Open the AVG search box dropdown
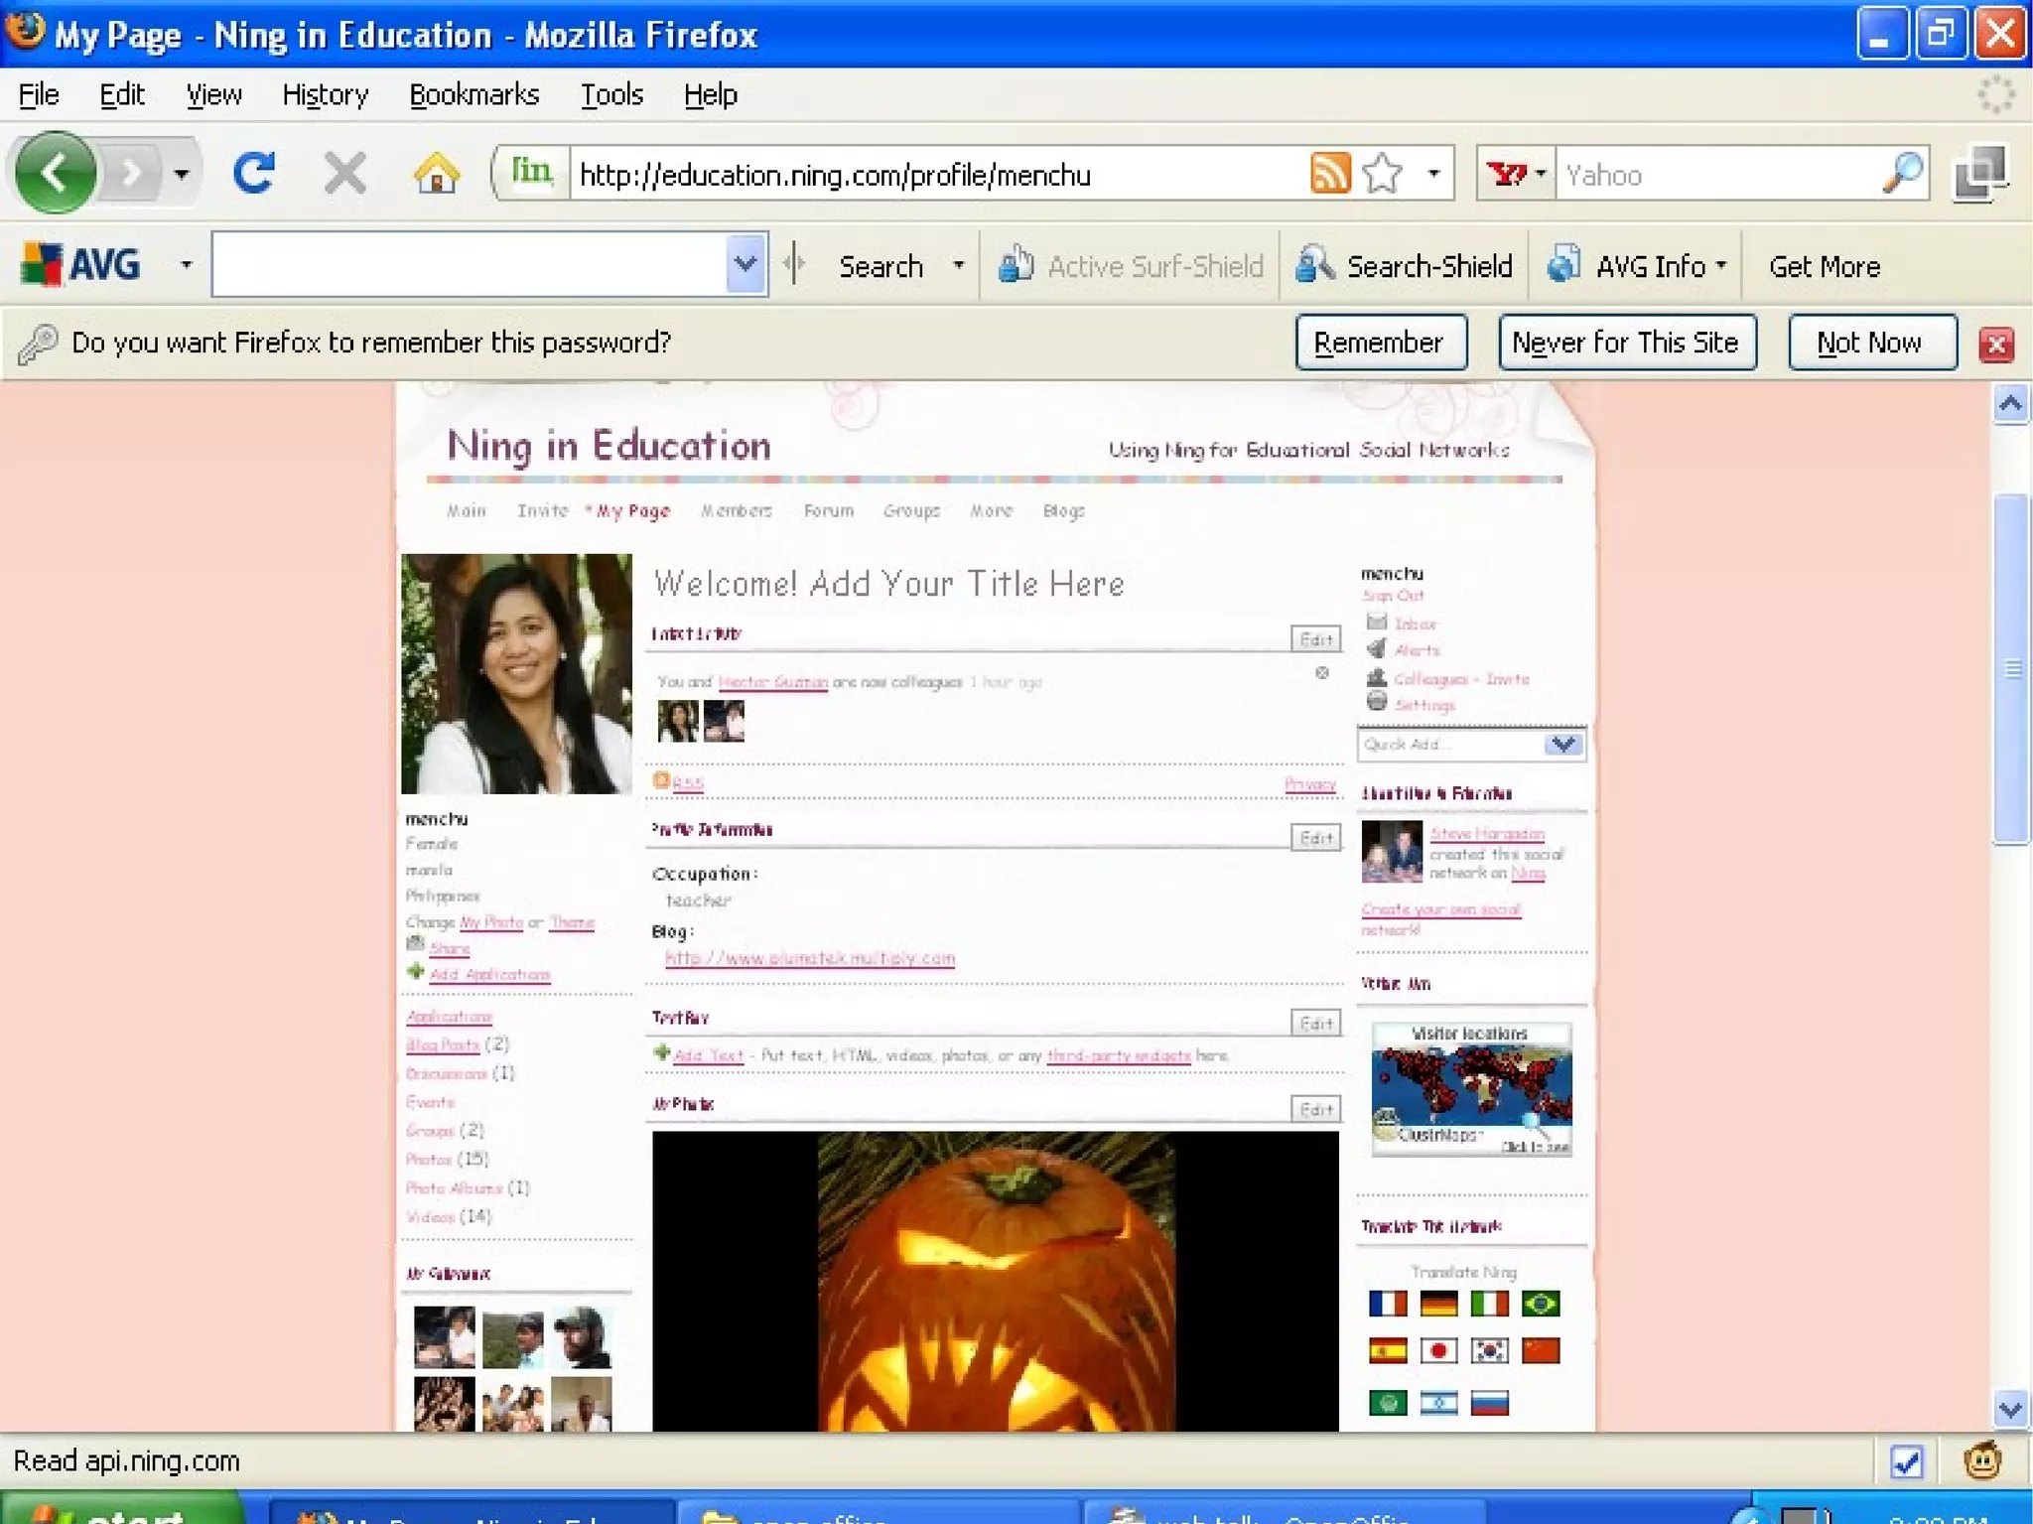Screen dimensions: 2033x1524 tap(745, 264)
